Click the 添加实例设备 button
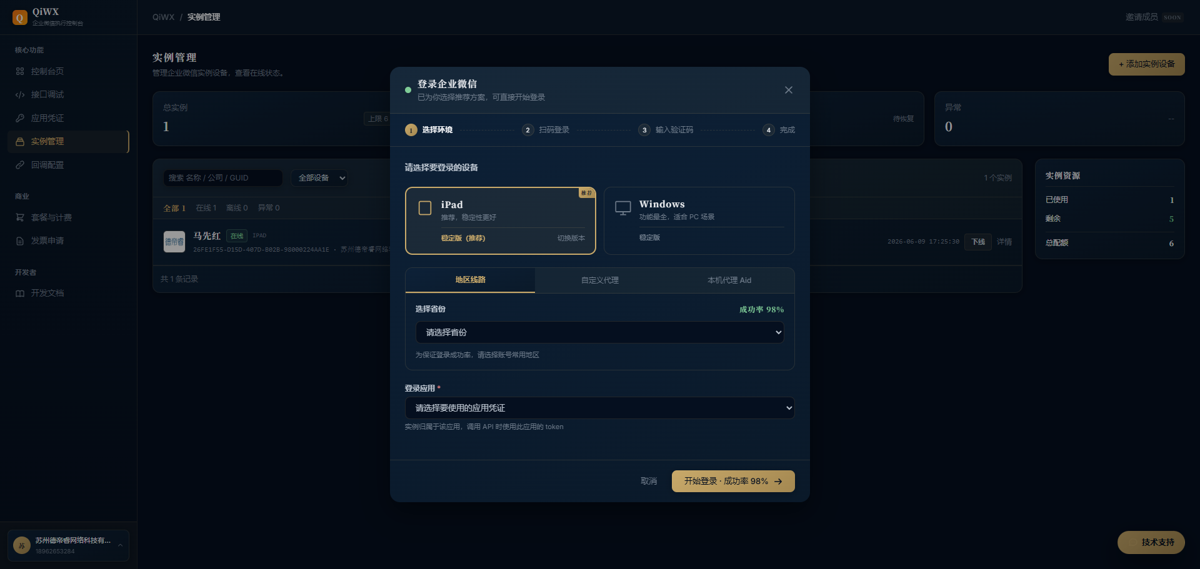The width and height of the screenshot is (1200, 569). 1147,64
